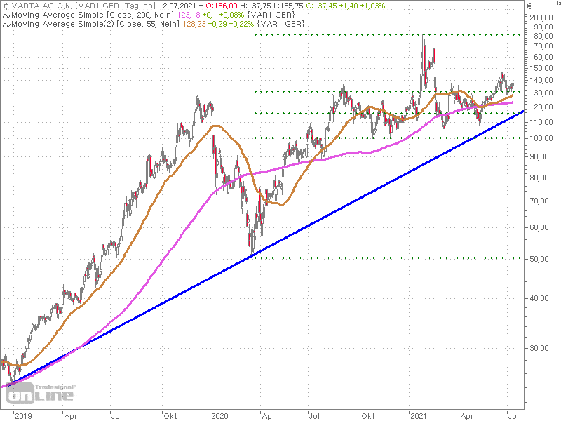561x421 pixels.
Task: Click the 2019 label on the time axis
Action: [23, 416]
